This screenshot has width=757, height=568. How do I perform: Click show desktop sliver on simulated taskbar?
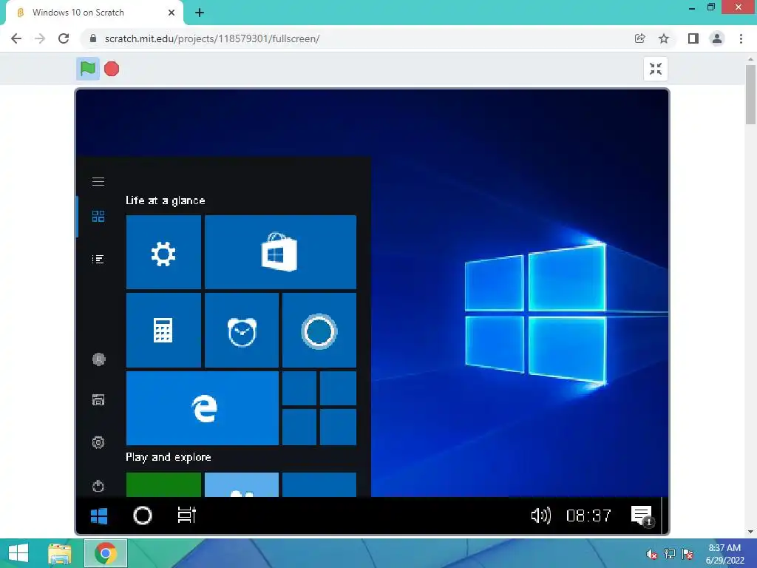point(665,515)
